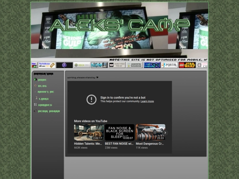239x179 pixels.
Task: Open the Home navigation link
Action: click(x=42, y=80)
